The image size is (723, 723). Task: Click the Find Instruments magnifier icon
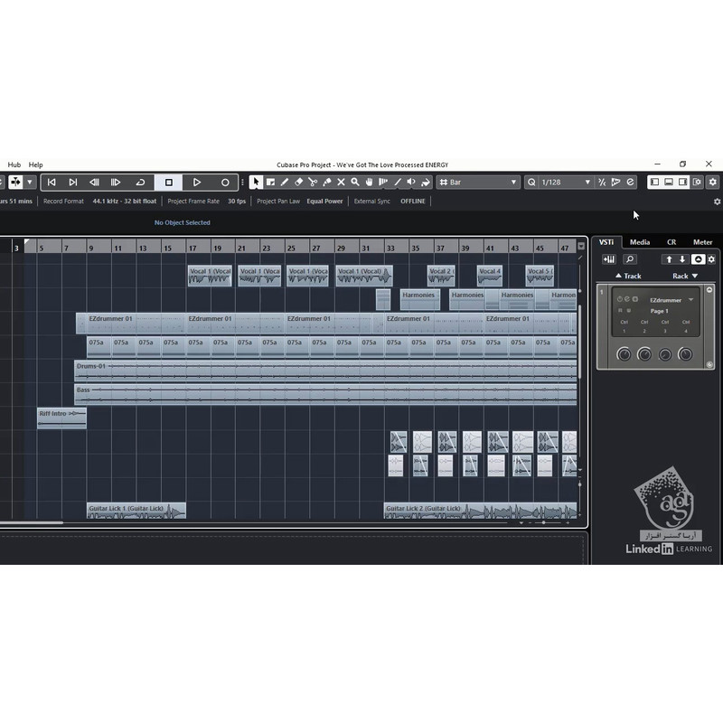point(630,259)
